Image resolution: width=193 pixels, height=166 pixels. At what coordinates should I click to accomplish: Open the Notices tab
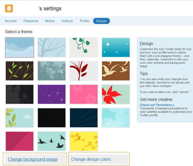(x=67, y=21)
